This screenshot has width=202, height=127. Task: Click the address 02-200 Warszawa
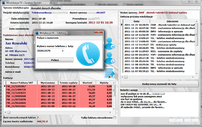(16, 51)
